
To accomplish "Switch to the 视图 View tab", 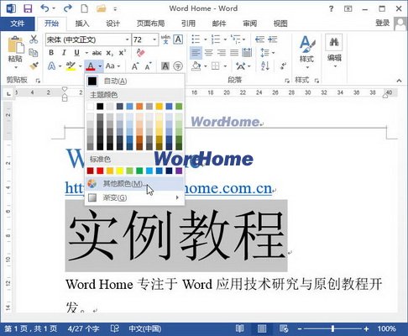I will click(280, 24).
